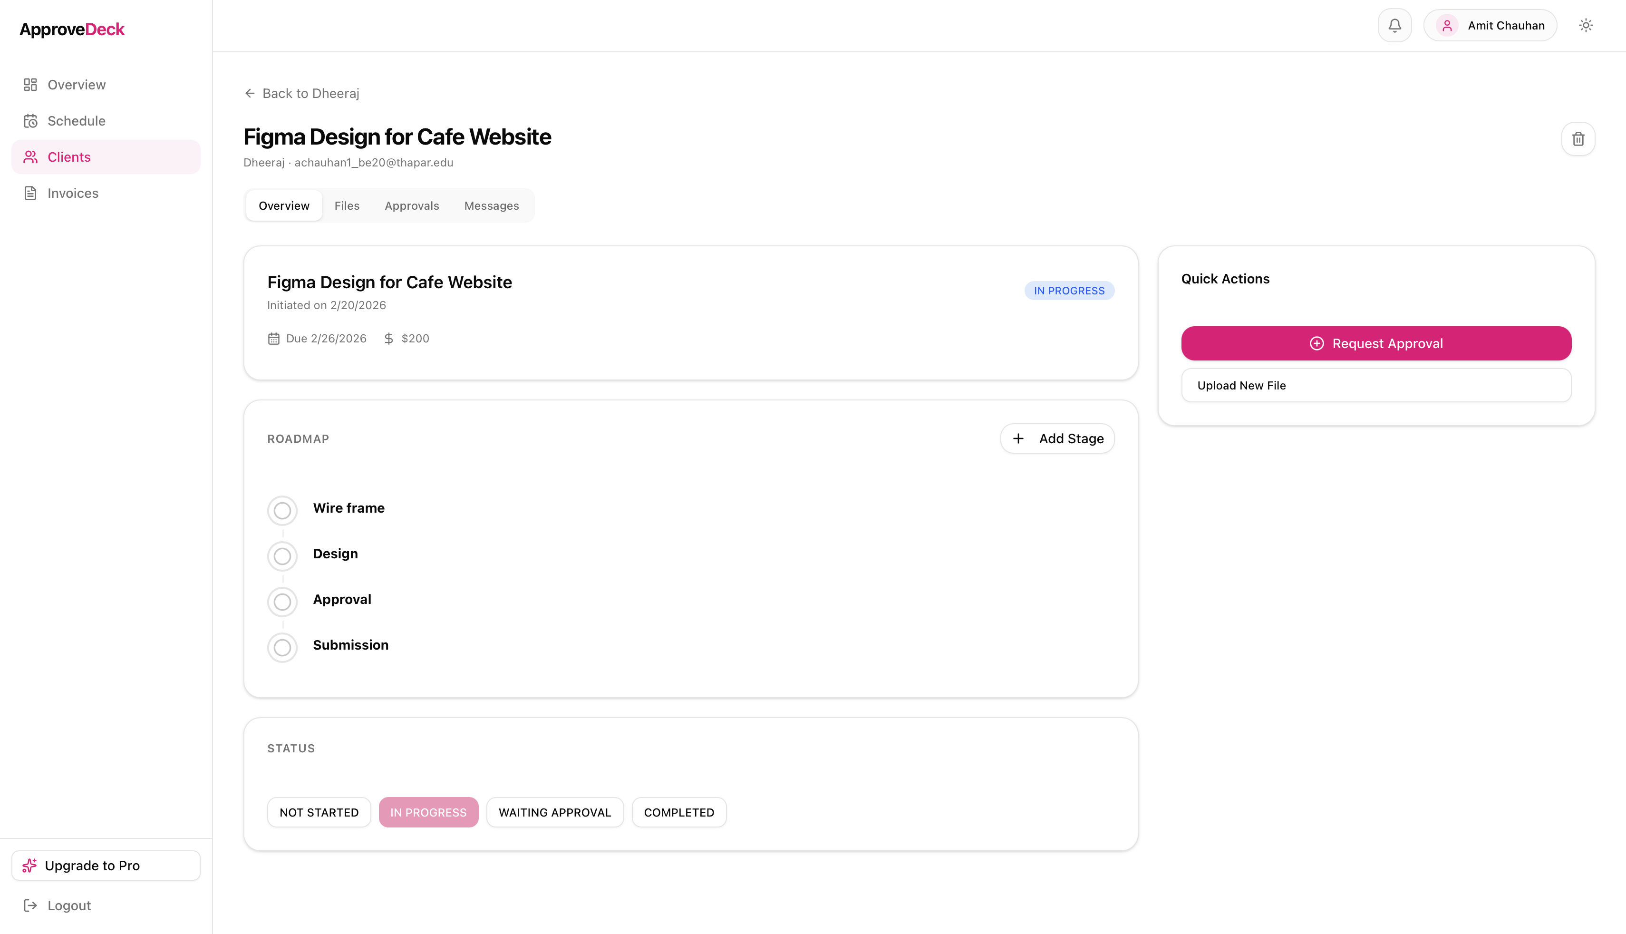
Task: Open the notifications bell icon
Action: click(1394, 25)
